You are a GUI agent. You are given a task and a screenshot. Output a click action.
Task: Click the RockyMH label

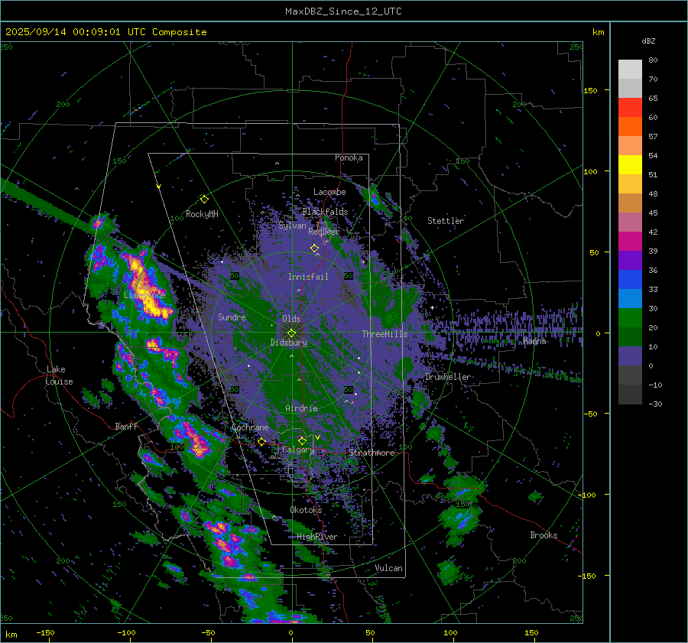pos(202,214)
